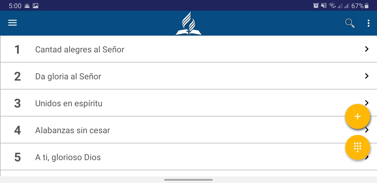Open the yellow number keypad button
The image size is (377, 183).
pos(357,147)
